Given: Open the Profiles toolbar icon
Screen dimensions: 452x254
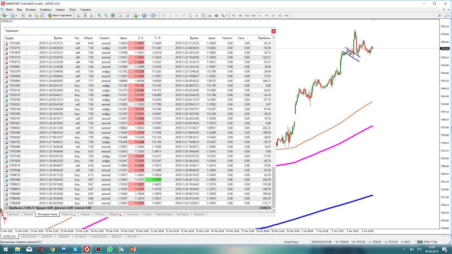Looking at the screenshot, I should tap(13, 16).
